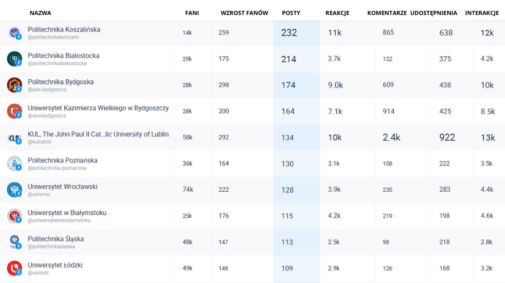Click the Politechnika Białostocka profile logo
505x283 pixels.
(x=14, y=59)
